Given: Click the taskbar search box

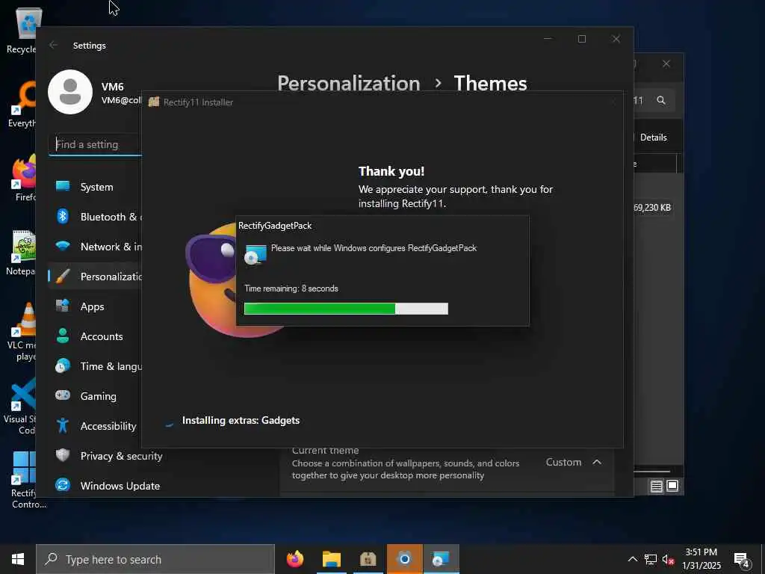Looking at the screenshot, I should pyautogui.click(x=155, y=559).
